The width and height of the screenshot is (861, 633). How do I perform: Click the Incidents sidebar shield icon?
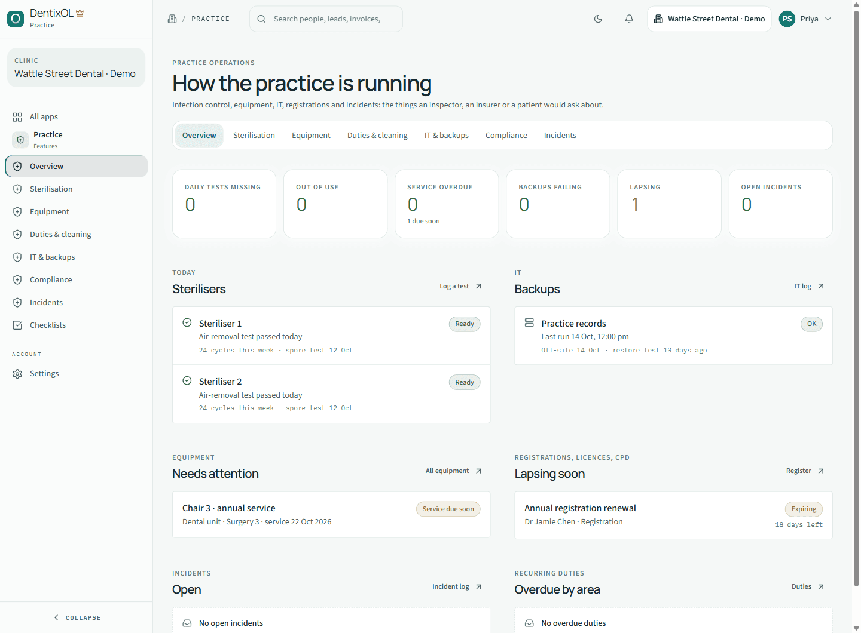pyautogui.click(x=17, y=303)
